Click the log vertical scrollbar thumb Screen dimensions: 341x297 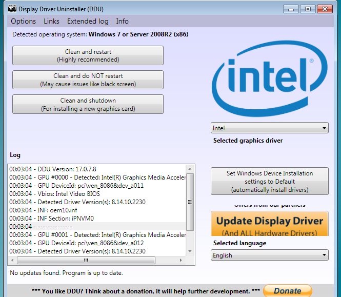pyautogui.click(x=190, y=202)
